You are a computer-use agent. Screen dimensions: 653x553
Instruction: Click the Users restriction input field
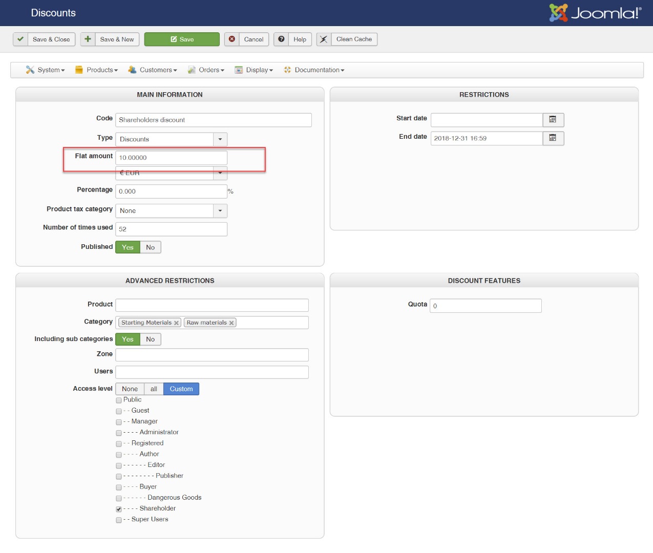(x=212, y=372)
